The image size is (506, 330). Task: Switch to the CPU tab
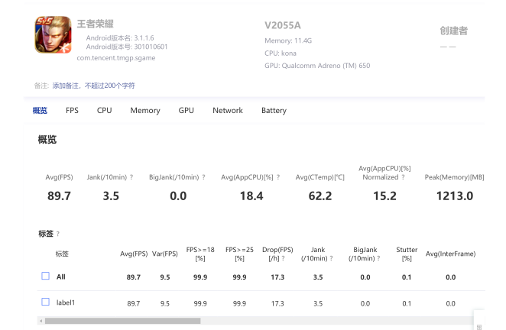coord(104,110)
